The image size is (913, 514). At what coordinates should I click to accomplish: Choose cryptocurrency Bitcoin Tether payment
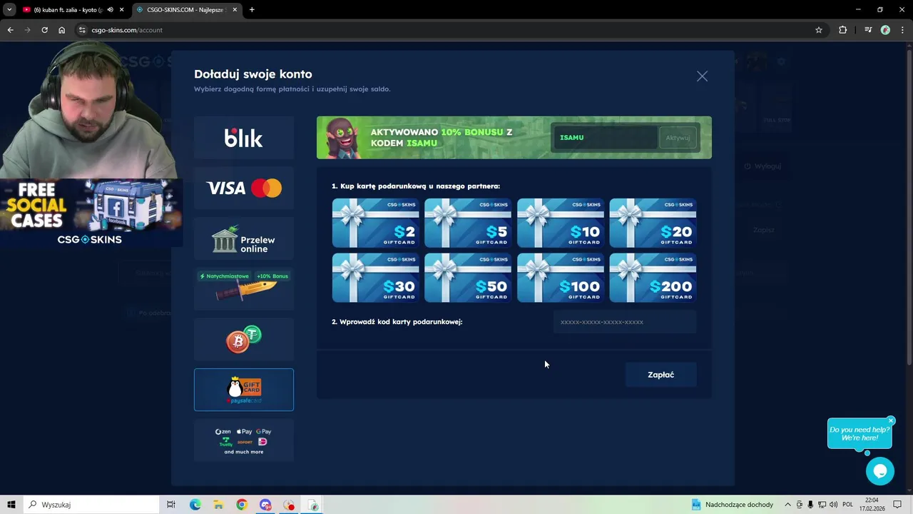click(243, 340)
